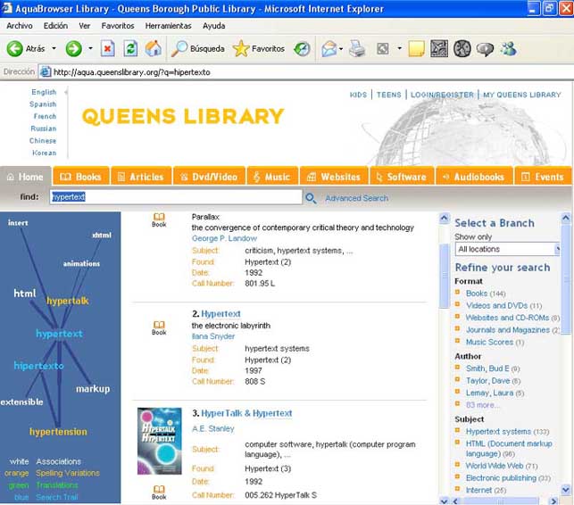The width and height of the screenshot is (574, 505).
Task: Stop page loading with red X icon
Action: click(x=108, y=49)
